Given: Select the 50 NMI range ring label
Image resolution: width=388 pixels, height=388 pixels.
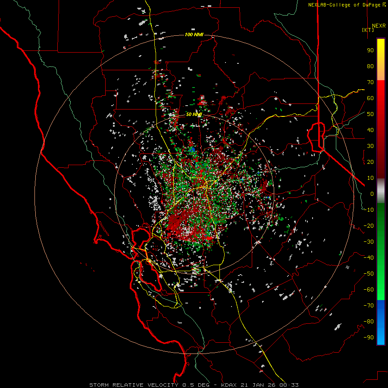Looking at the screenshot, I should pos(194,114).
